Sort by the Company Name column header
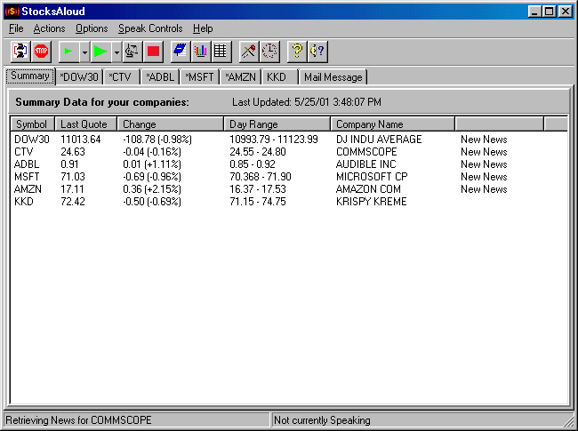Viewport: 578px width, 431px height. (x=392, y=124)
